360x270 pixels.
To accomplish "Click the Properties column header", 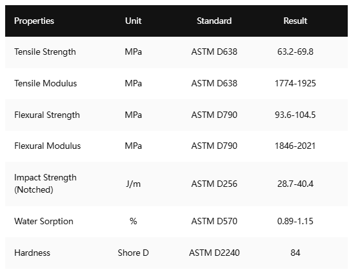I will click(34, 21).
